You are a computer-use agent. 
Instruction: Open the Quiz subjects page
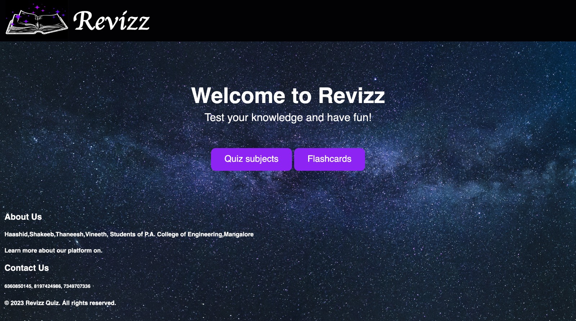coord(251,159)
